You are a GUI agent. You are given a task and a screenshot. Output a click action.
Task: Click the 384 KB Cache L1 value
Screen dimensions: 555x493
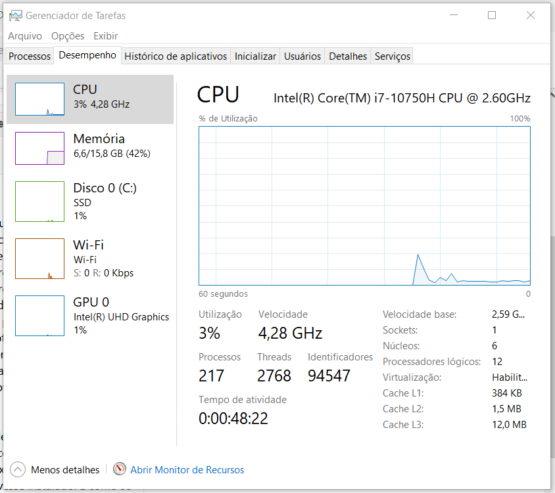click(x=507, y=393)
